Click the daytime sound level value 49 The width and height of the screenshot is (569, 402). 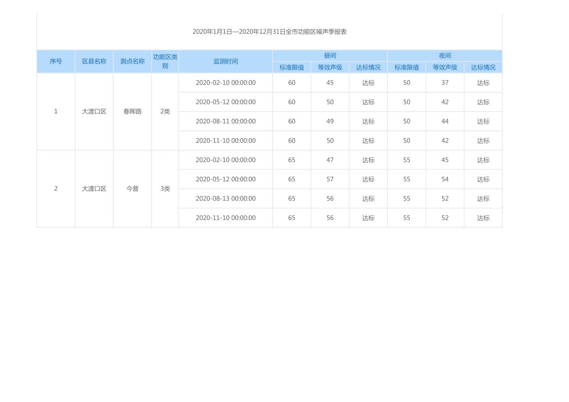click(x=330, y=121)
